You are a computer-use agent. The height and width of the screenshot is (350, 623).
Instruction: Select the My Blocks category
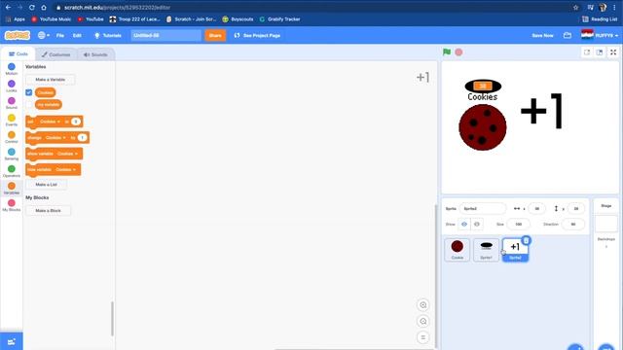pos(12,205)
